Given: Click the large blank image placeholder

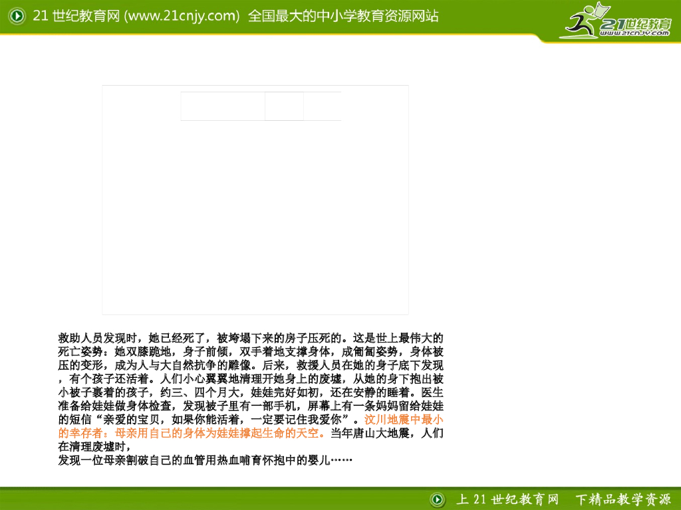Looking at the screenshot, I should tap(255, 200).
